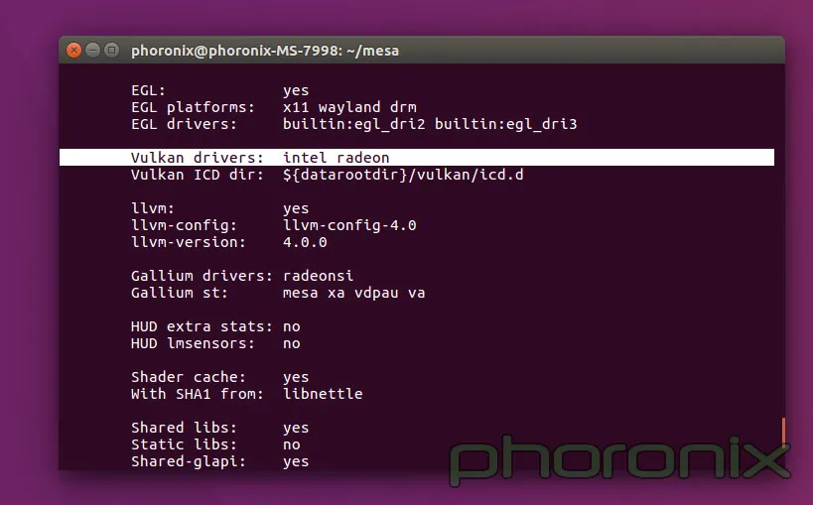Select 'mesa xa vdpau va' text

point(354,293)
